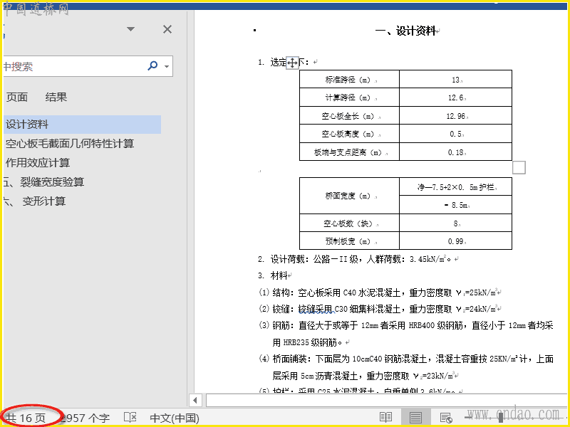Click table cell 标准跨径（m）

[349, 79]
